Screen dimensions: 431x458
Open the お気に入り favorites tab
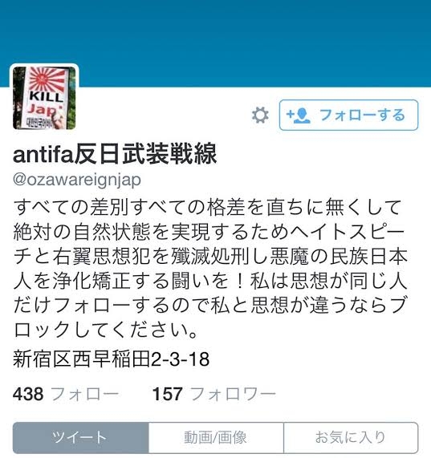point(351,437)
